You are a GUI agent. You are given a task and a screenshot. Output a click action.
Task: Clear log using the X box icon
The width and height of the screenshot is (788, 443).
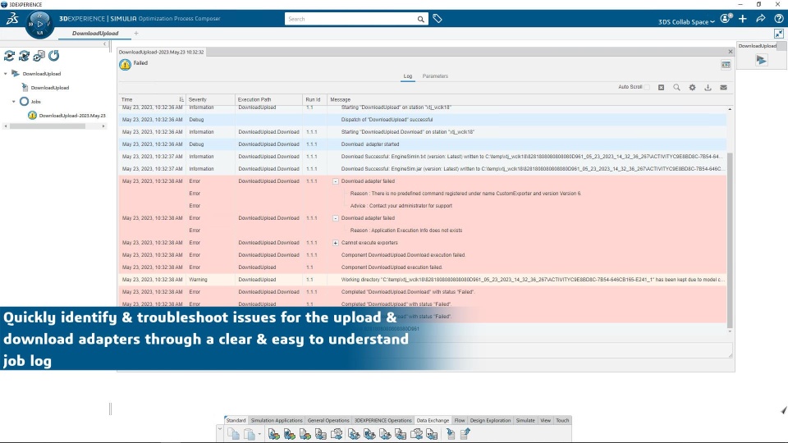click(x=661, y=88)
